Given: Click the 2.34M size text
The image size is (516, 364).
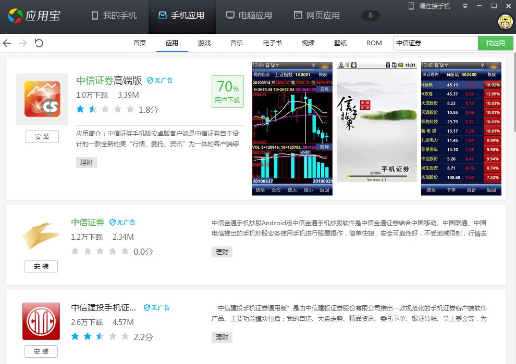Looking at the screenshot, I should click(123, 237).
